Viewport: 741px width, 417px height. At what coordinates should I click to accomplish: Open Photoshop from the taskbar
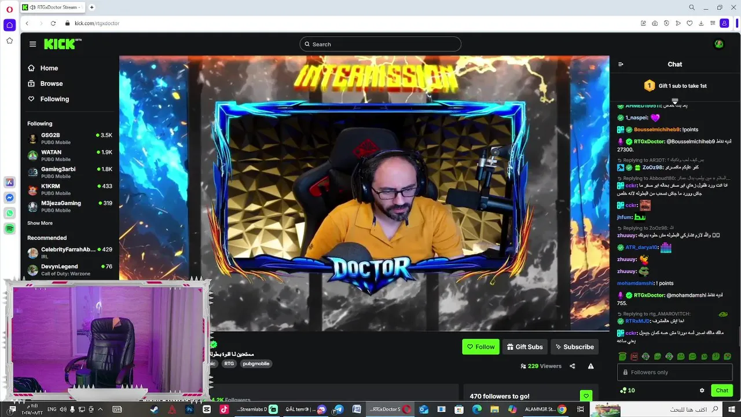[189, 409]
